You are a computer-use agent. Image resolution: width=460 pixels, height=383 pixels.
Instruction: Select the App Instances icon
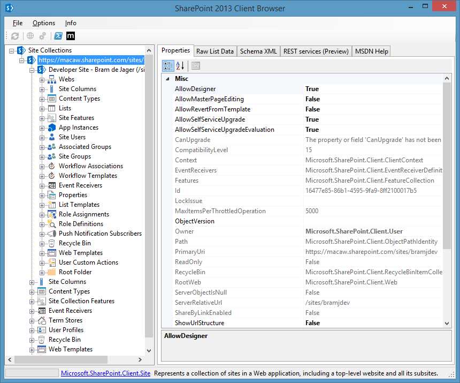click(x=52, y=127)
